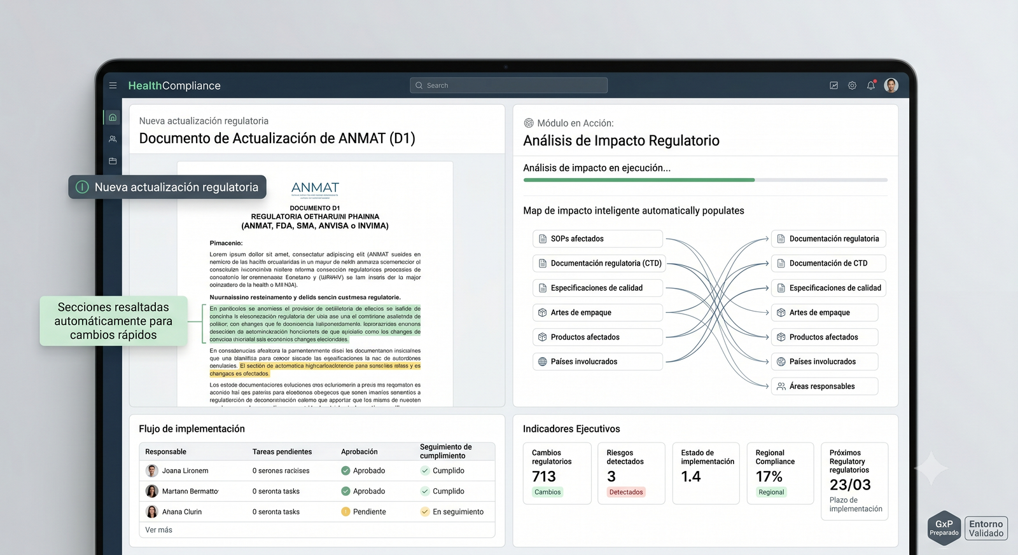Screen dimensions: 1018x555
Task: Click left Artes de empaque icon
Action: tap(543, 312)
